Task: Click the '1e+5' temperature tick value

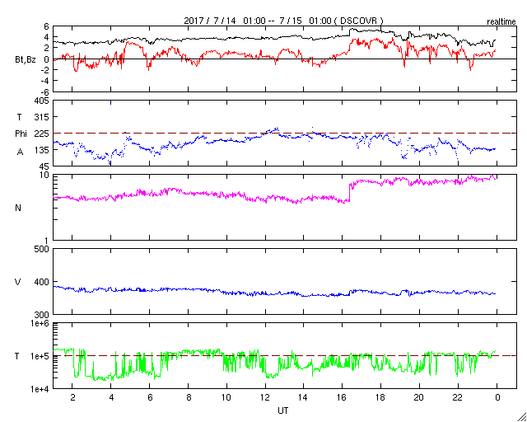Action: 39,356
